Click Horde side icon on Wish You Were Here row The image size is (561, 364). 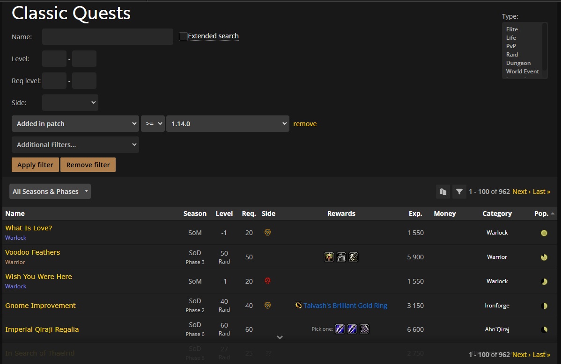click(267, 281)
